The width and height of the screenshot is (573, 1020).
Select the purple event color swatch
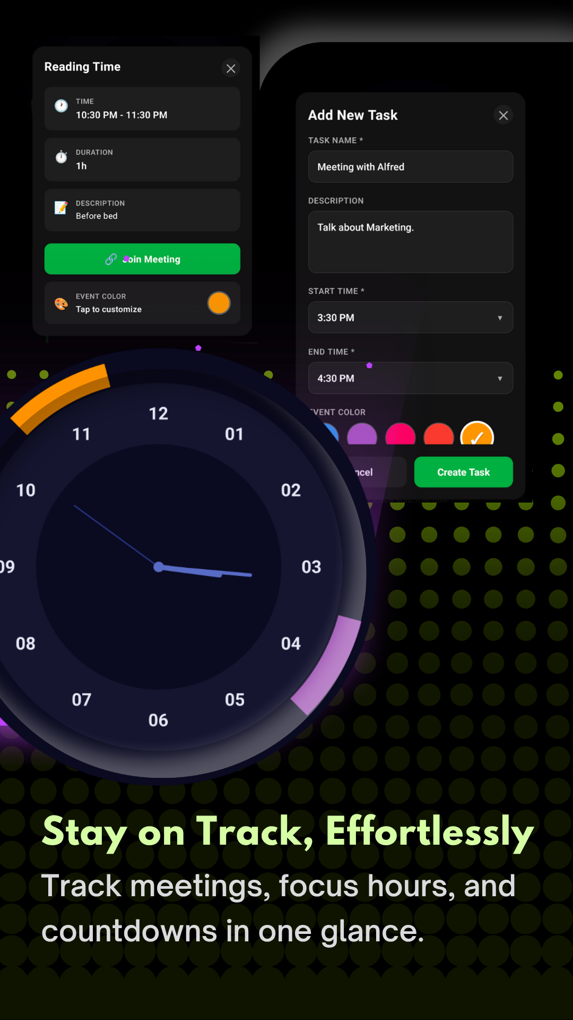[362, 434]
